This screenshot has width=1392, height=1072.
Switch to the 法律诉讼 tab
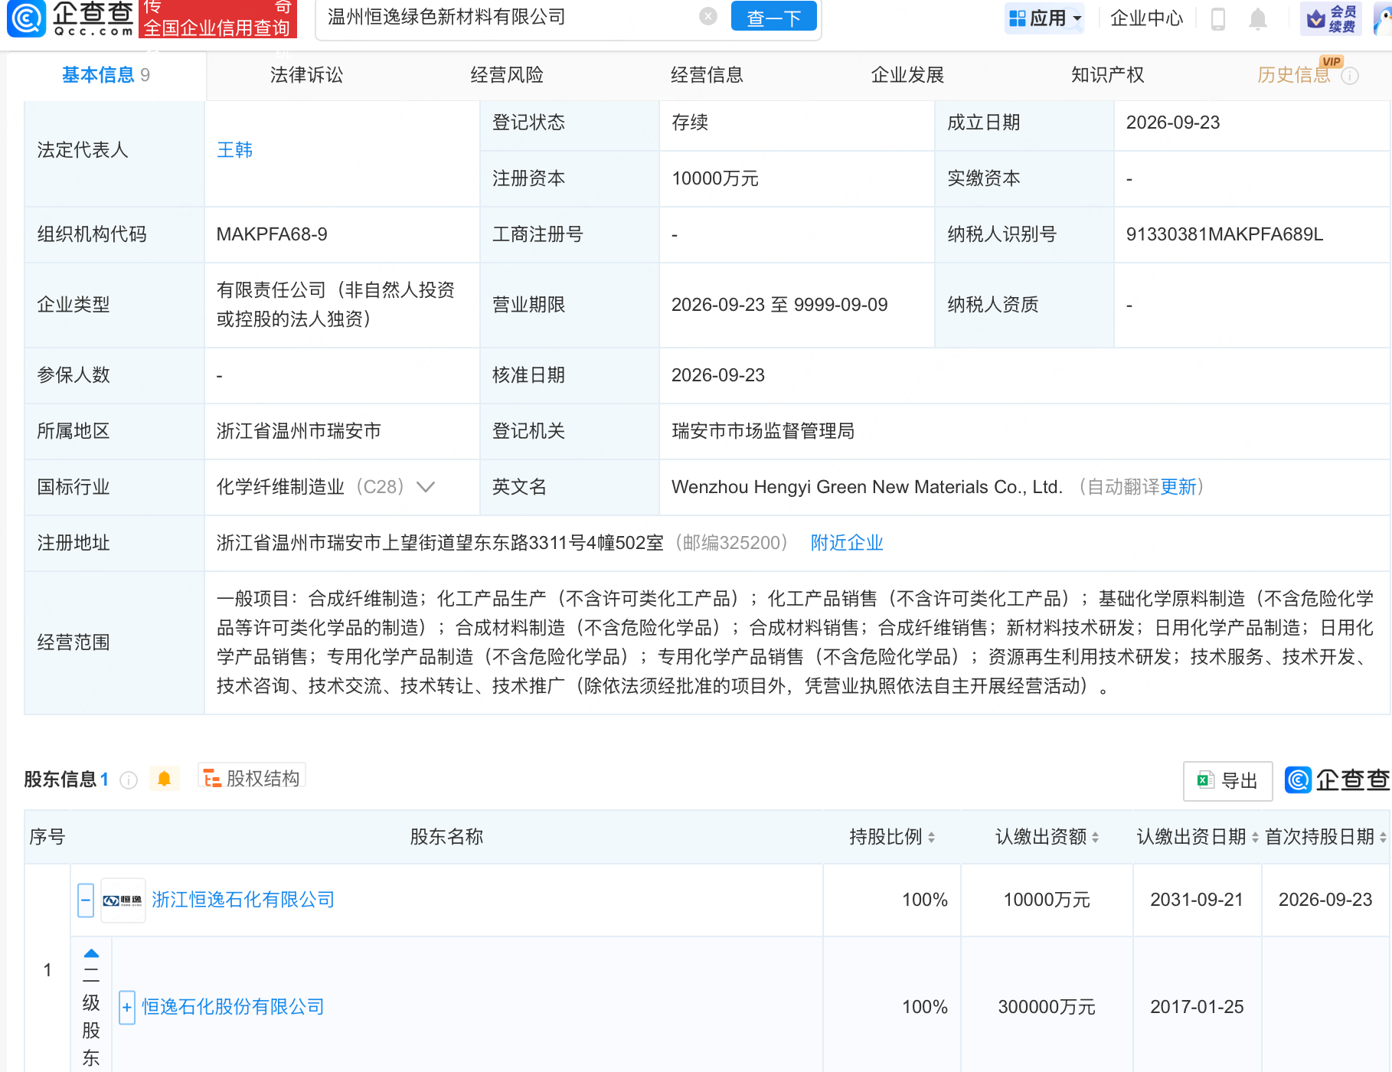306,75
